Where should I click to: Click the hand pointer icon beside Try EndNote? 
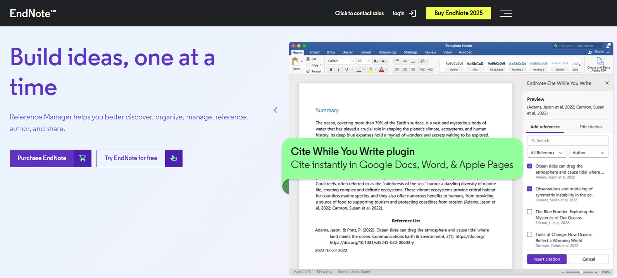[x=174, y=158]
